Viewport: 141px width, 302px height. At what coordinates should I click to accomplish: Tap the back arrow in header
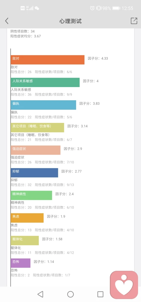(x=7, y=21)
